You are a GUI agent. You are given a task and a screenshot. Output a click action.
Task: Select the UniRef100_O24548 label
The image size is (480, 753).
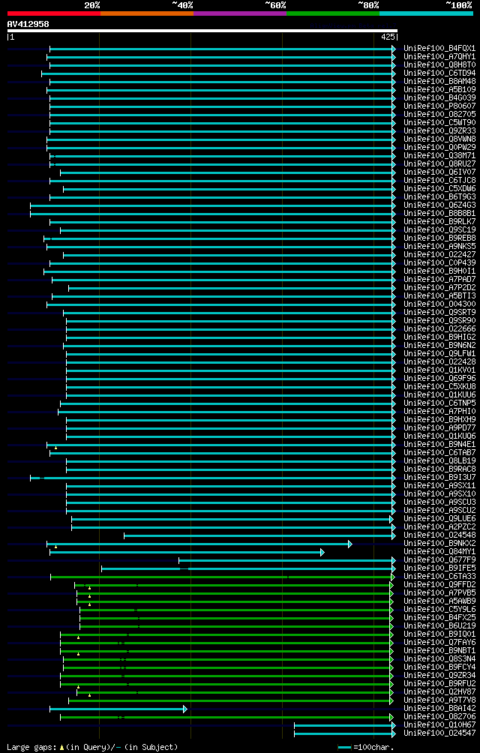coord(439,535)
